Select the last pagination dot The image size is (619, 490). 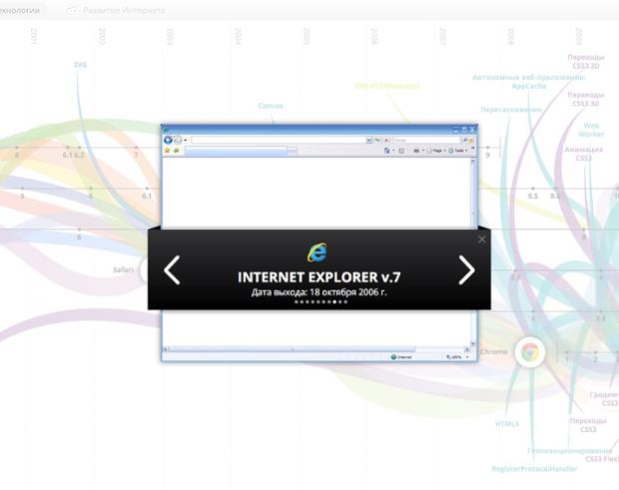pos(345,301)
